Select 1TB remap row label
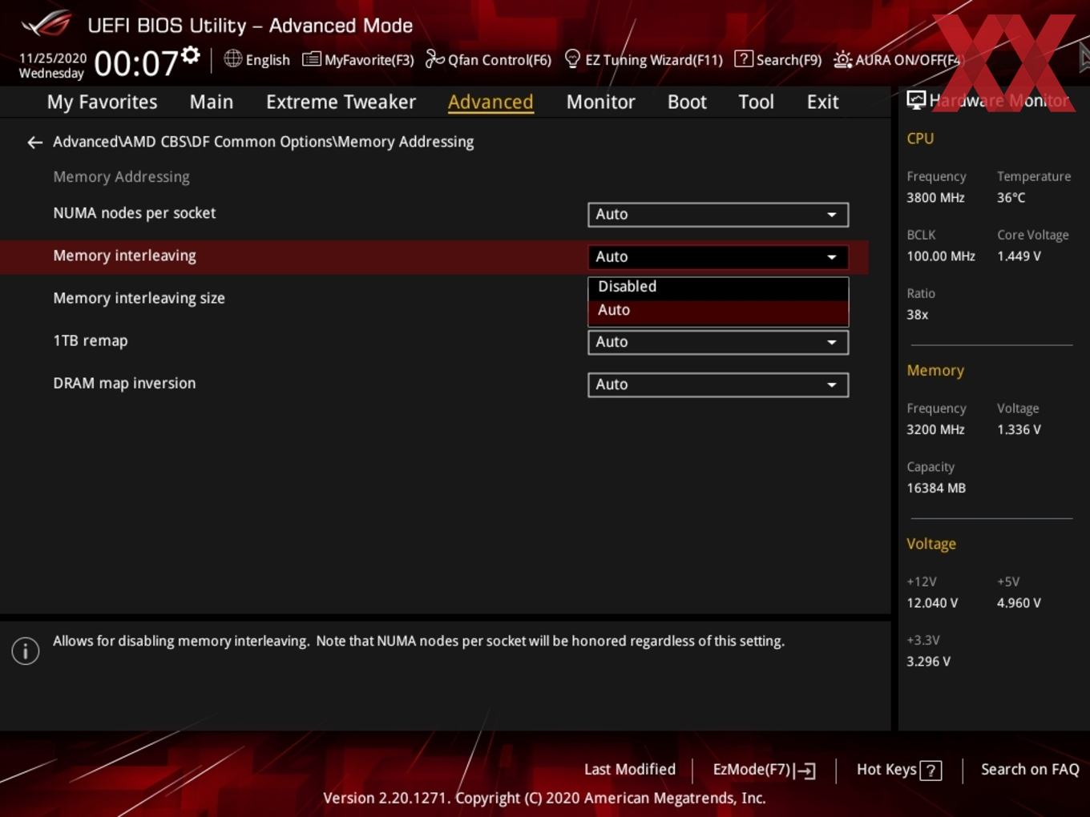 click(x=90, y=340)
